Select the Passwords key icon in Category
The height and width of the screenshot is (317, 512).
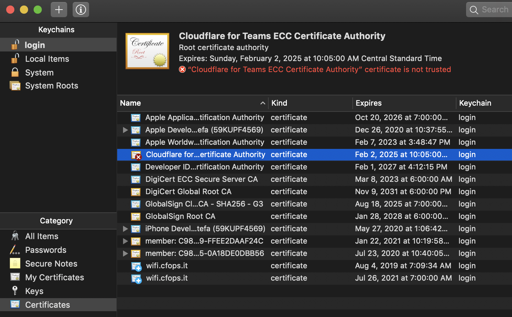[14, 250]
